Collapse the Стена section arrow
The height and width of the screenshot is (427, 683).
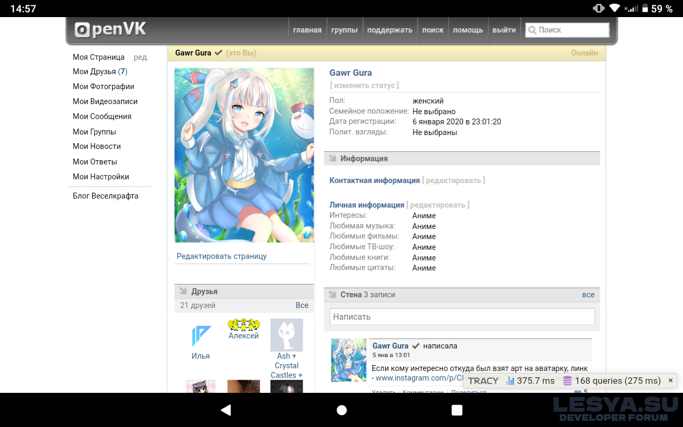point(332,295)
